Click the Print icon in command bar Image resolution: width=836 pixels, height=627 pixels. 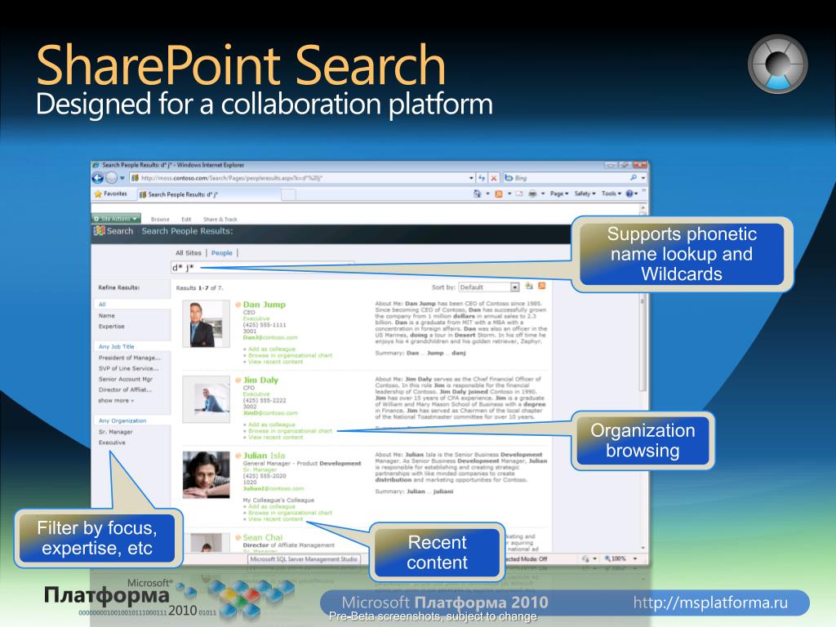coord(532,194)
